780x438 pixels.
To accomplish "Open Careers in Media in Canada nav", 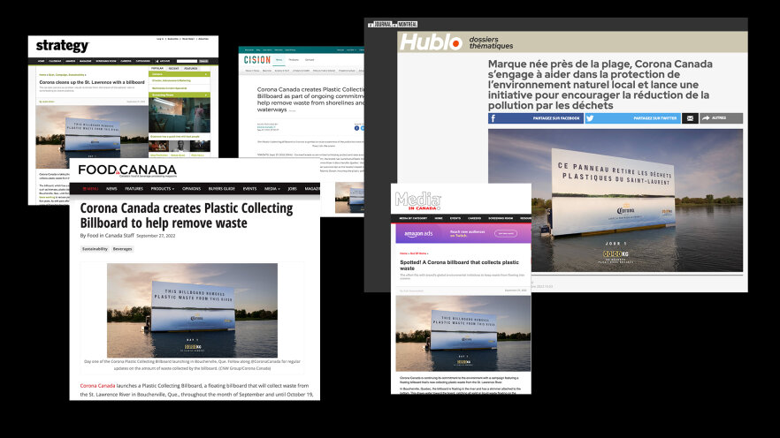I will coord(475,218).
